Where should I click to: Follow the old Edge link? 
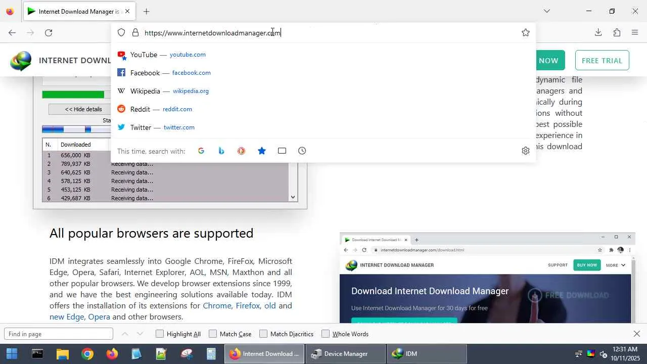[x=270, y=306]
